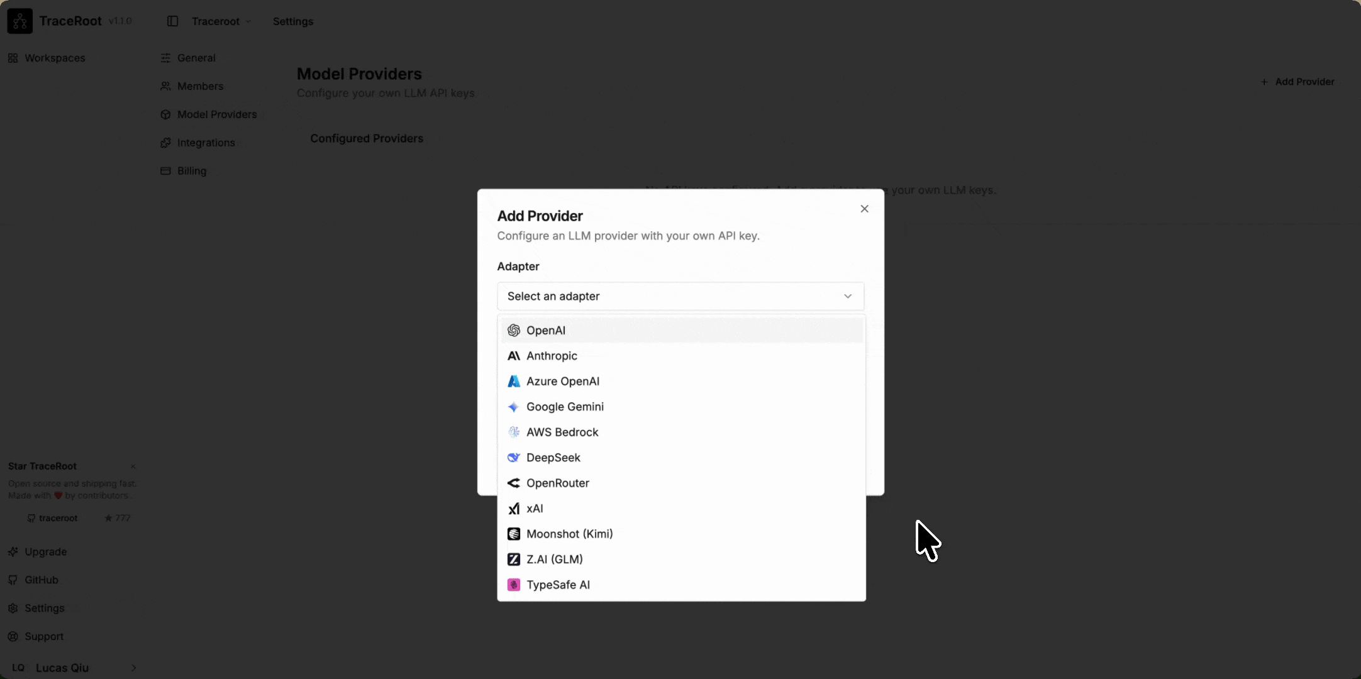Open Settings in the bottom sidebar
Viewport: 1361px width, 679px height.
36,609
